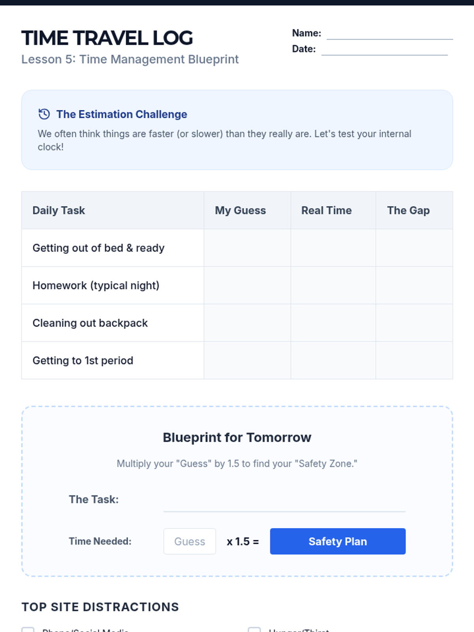This screenshot has height=632, width=474.
Task: Click the clock icon beside Estimation Challenge
Action: click(44, 114)
